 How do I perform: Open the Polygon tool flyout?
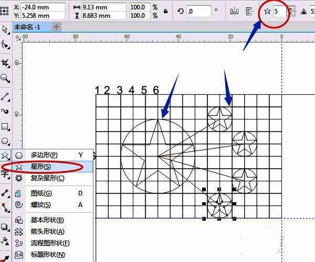pos(5,156)
